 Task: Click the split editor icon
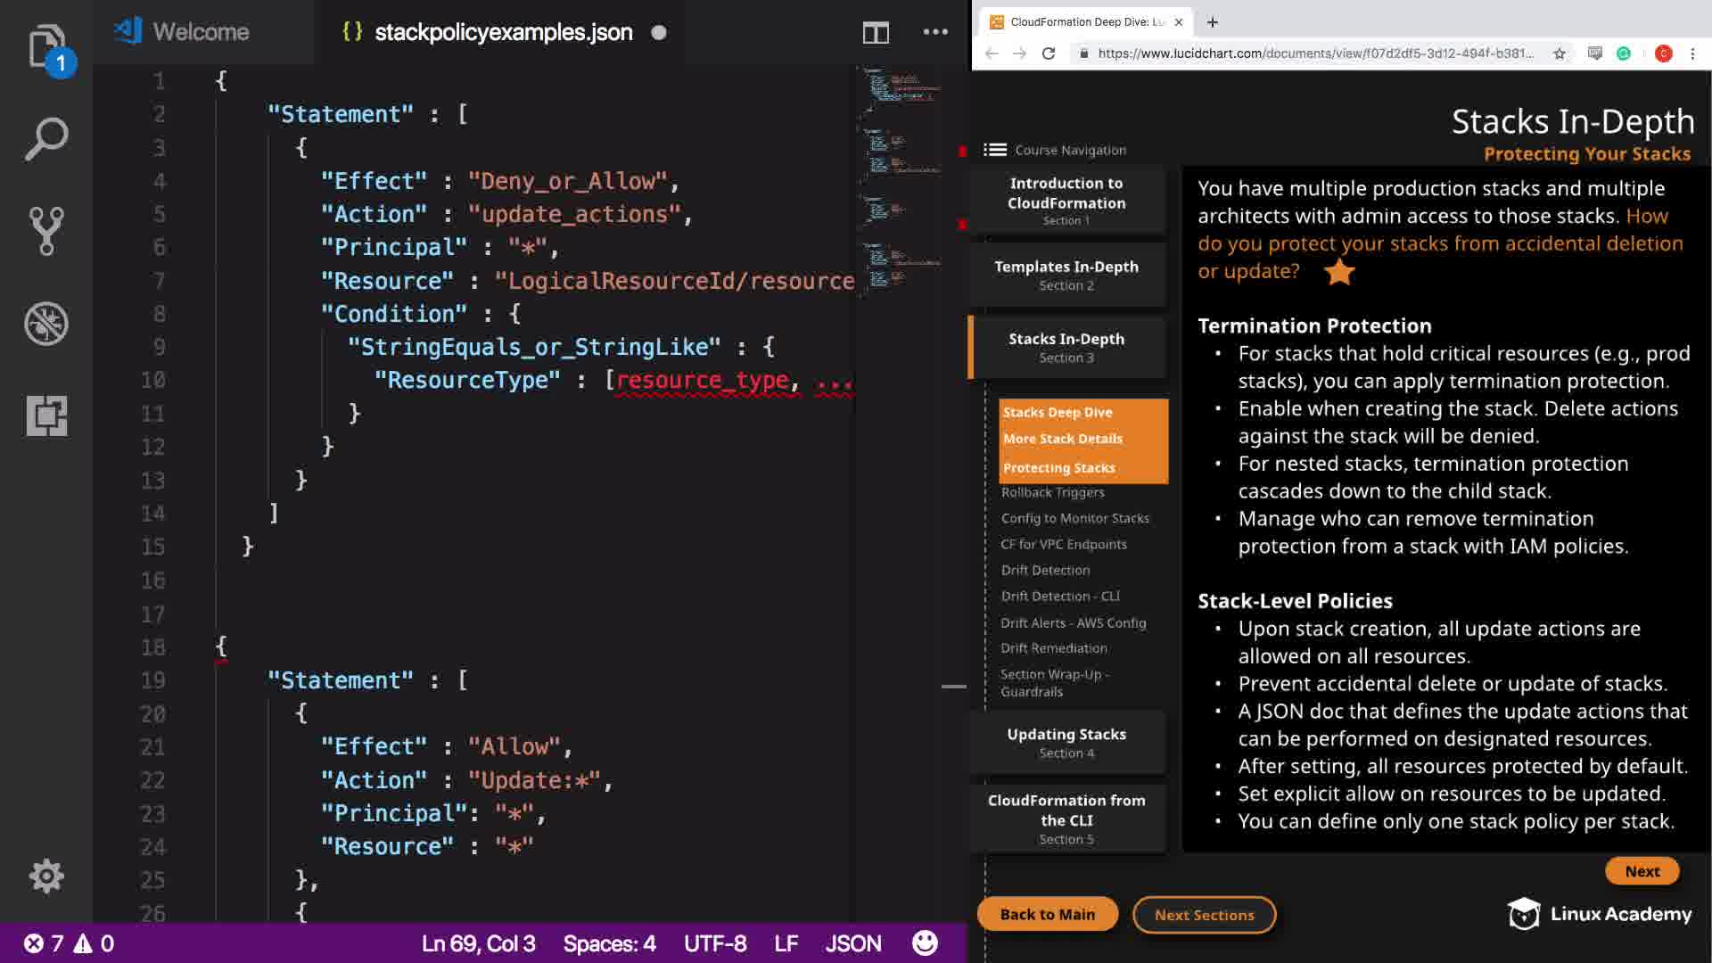click(x=876, y=33)
